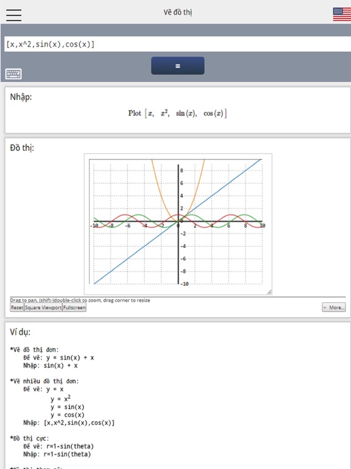This screenshot has height=469, width=351.
Task: Click the *Vẽ đồ thị đơn: example heading
Action: pos(34,350)
